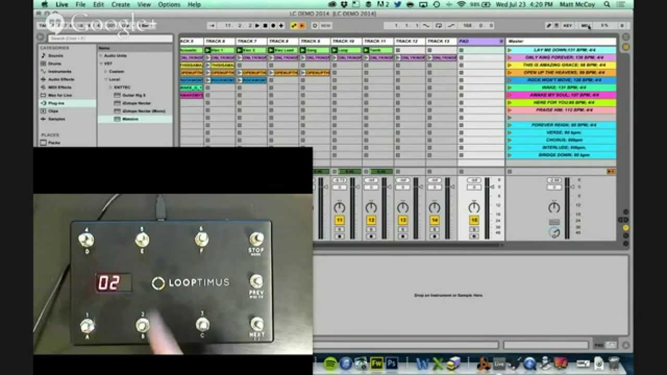Toggle track activator 14
Image resolution: width=667 pixels, height=375 pixels.
coord(435,221)
